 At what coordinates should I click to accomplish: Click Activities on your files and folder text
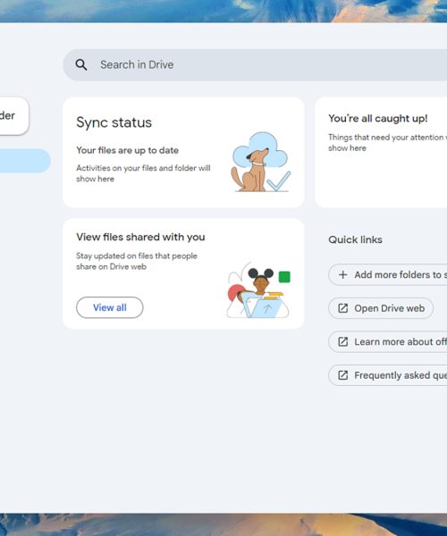pyautogui.click(x=143, y=173)
